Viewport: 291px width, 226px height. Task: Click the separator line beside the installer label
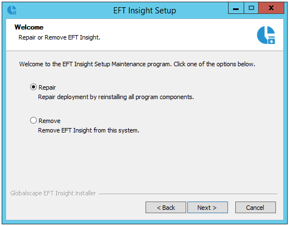[x=188, y=194]
